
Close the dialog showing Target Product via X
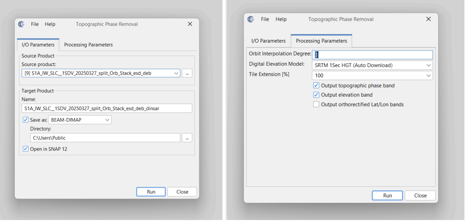click(x=190, y=24)
